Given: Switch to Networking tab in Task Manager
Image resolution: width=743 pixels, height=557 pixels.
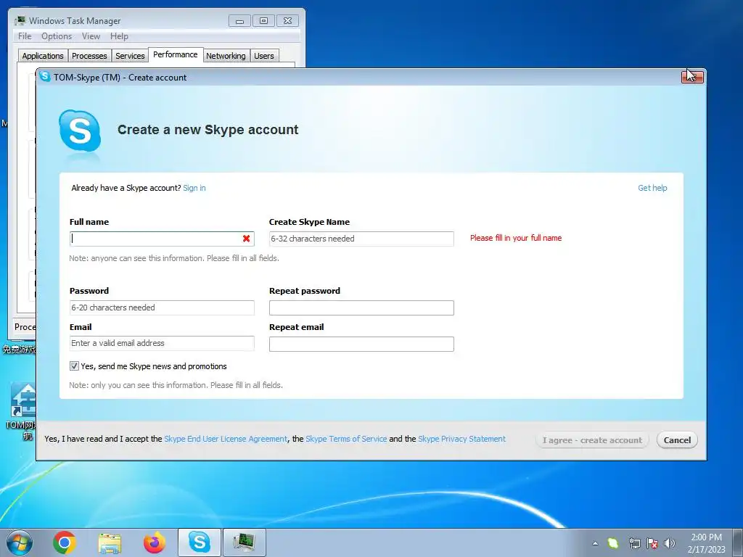Looking at the screenshot, I should click(226, 56).
